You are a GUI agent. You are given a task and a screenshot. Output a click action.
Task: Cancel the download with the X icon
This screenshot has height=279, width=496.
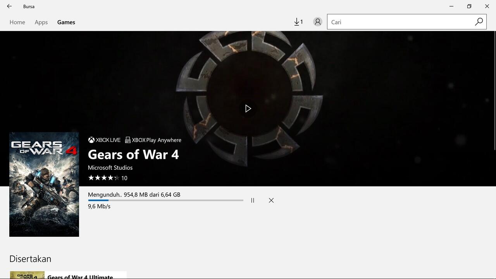(271, 200)
